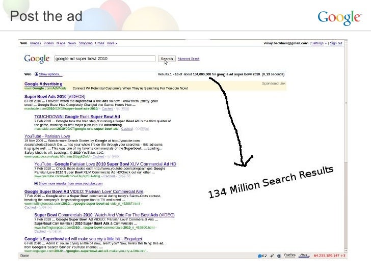Open 'YouTube - Parisian Love' result
This screenshot has width=371, height=278.
tap(47, 136)
